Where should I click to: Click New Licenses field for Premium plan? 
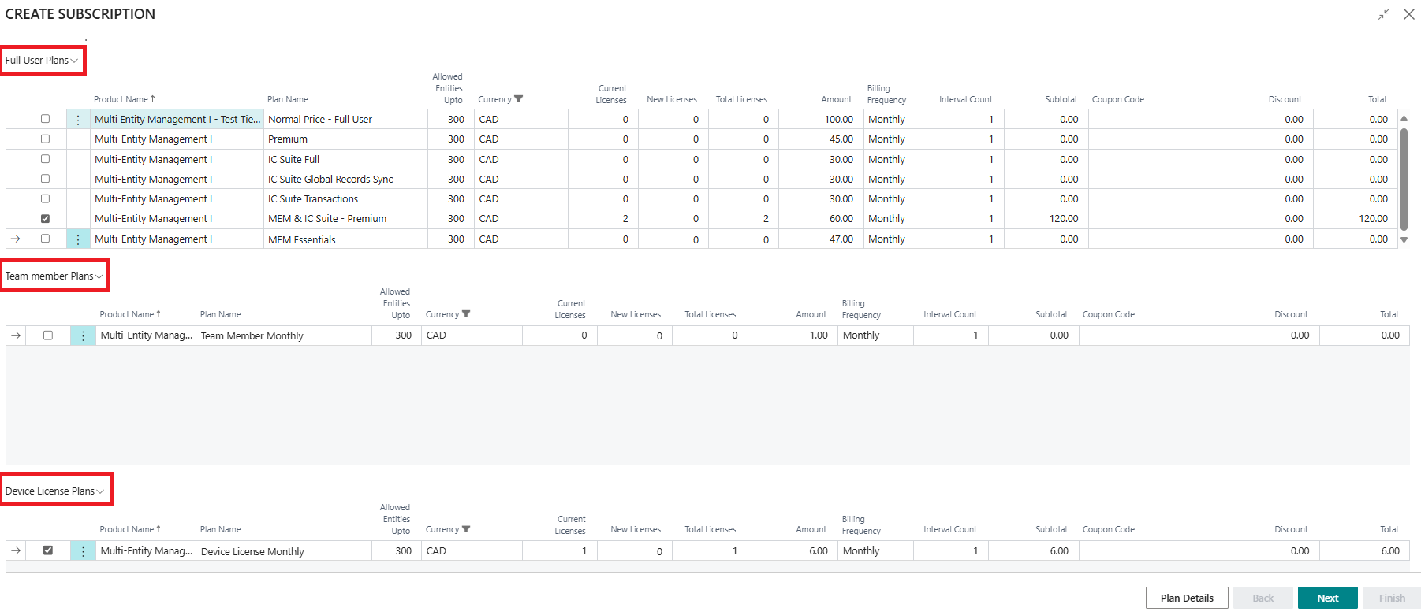tap(673, 139)
